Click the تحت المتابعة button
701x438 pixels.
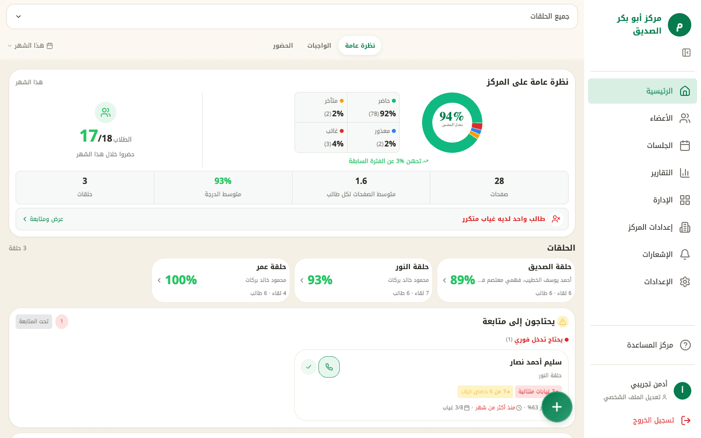coord(34,322)
